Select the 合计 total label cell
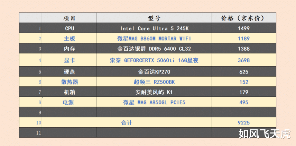296x146 pixels. (127, 122)
